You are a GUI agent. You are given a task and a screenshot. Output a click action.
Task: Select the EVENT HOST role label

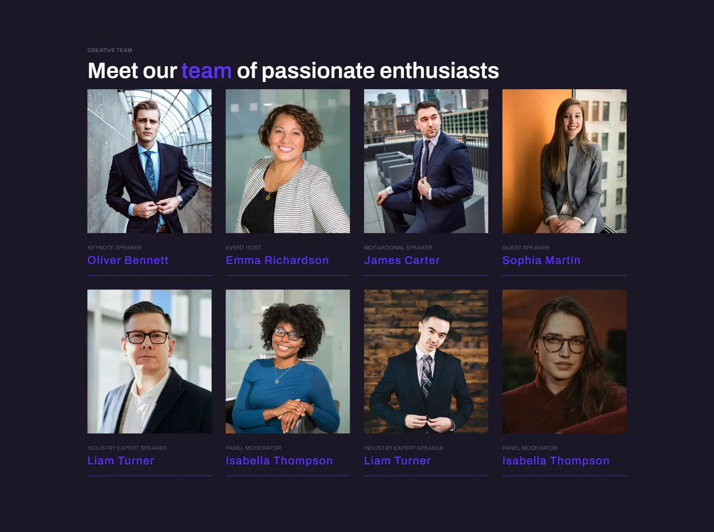(243, 248)
